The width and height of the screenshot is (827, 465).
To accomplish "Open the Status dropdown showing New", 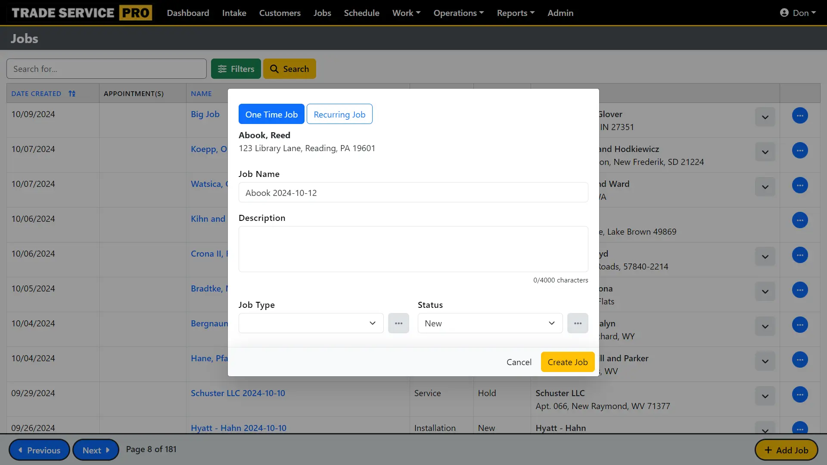I will (x=490, y=323).
